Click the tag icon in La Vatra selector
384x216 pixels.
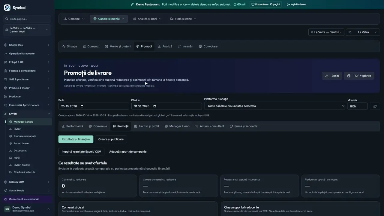coord(350,32)
